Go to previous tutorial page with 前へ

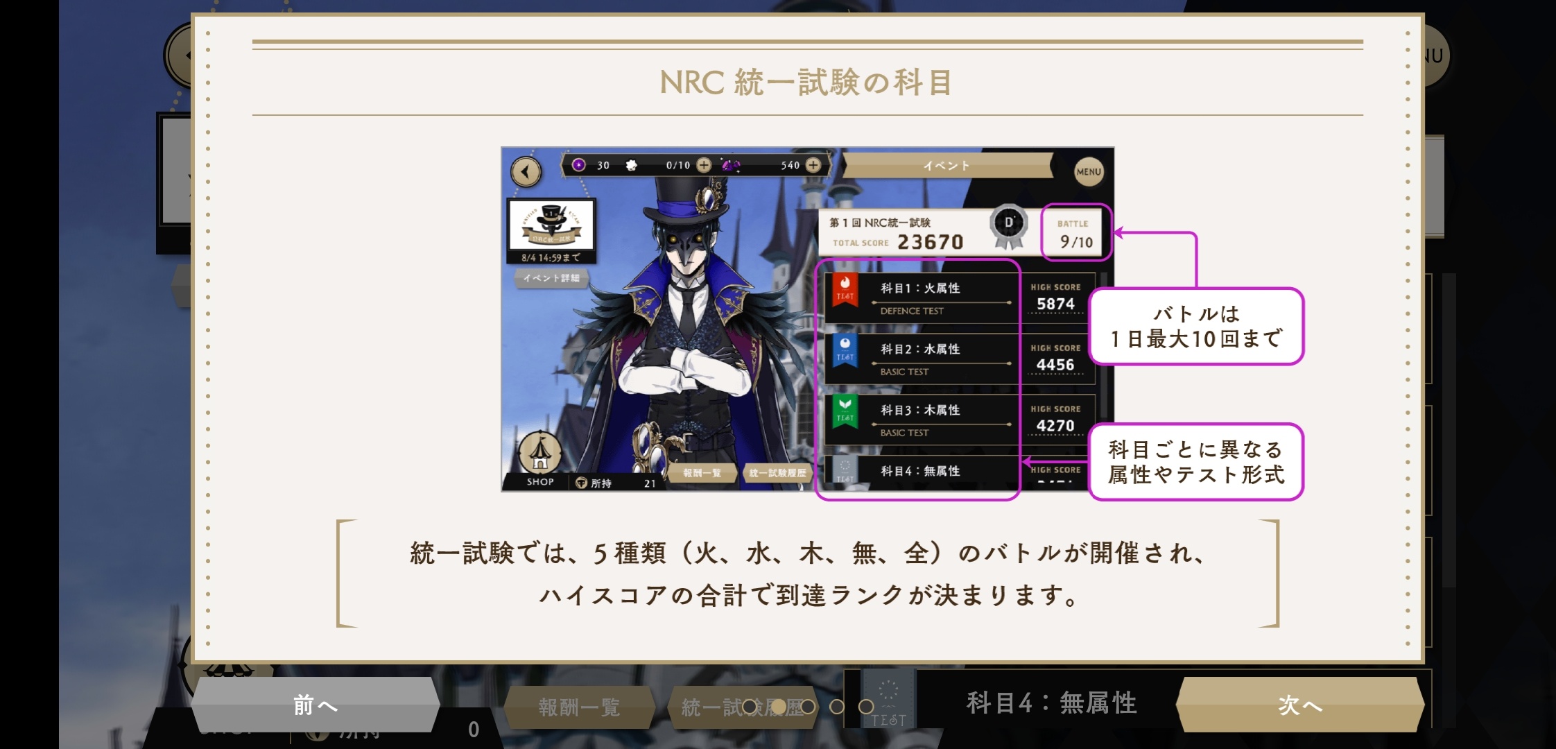tap(315, 705)
